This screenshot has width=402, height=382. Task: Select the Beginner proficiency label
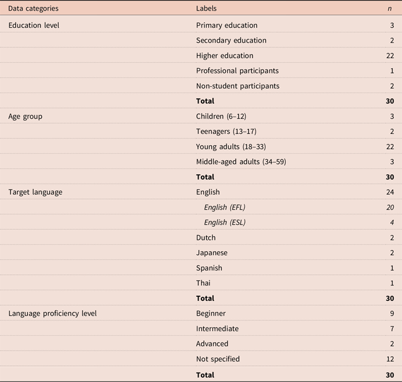tap(211, 313)
